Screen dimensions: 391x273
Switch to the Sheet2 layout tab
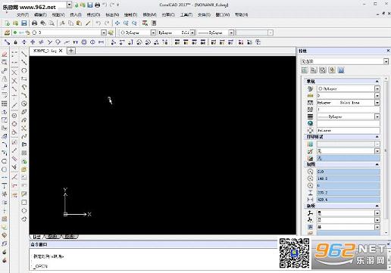(70, 237)
